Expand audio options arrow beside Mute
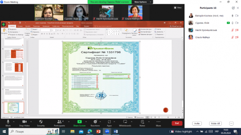The height and width of the screenshot is (135, 241). coord(14,122)
